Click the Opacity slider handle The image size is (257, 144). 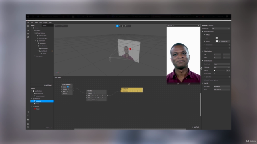click(x=214, y=70)
